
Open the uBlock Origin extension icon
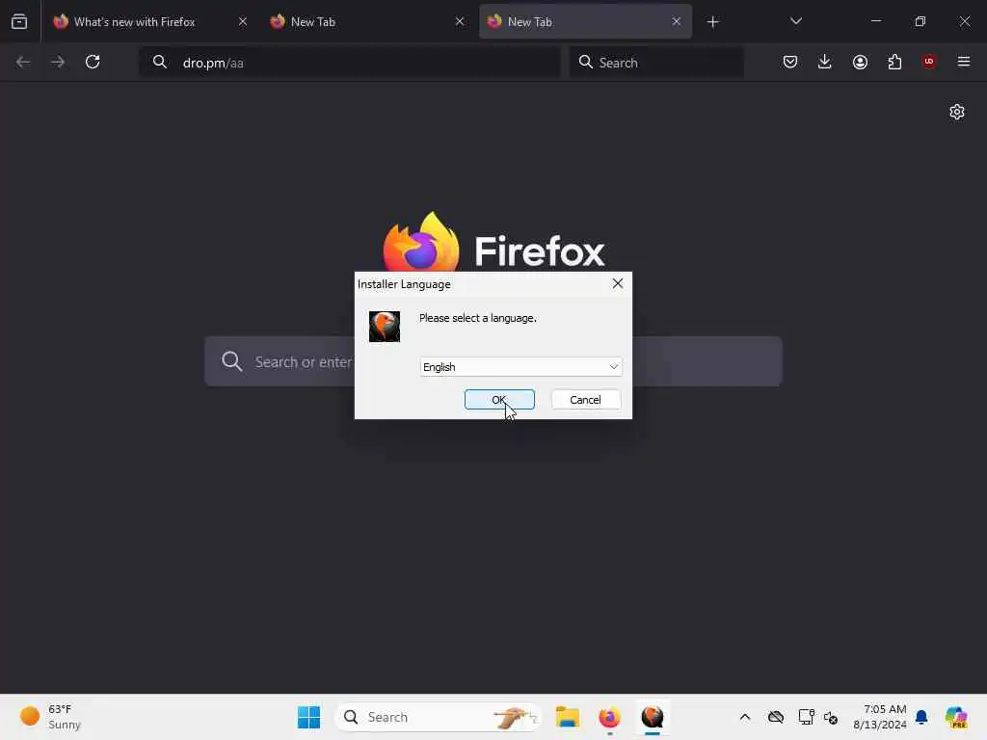point(929,62)
